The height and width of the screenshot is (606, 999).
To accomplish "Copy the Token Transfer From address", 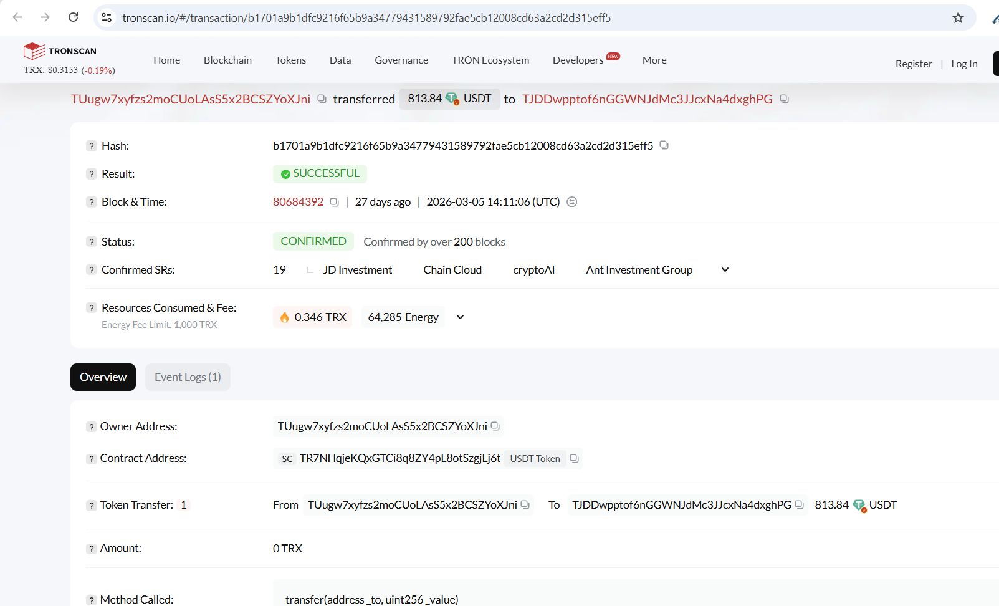I will 525,505.
